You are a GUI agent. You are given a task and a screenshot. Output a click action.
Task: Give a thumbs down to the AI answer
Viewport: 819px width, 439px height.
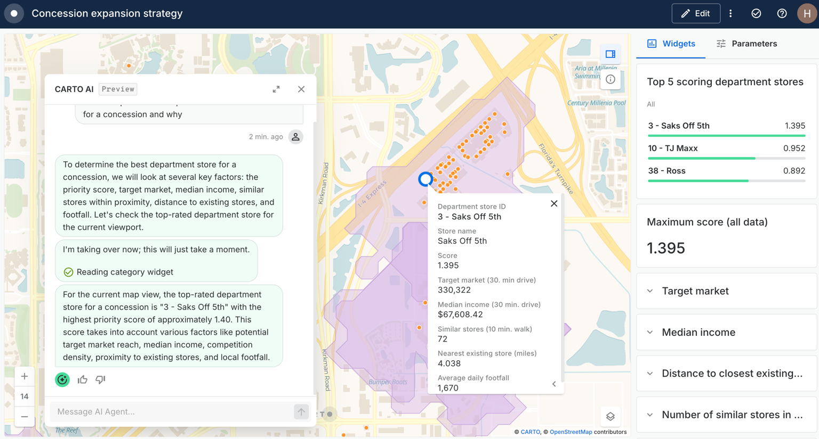[x=99, y=379]
